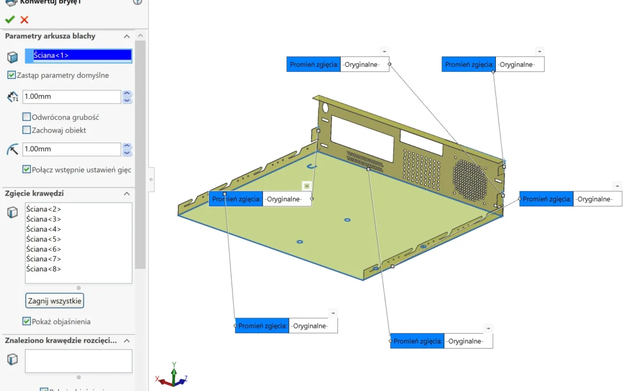Open -Oryginalne- field of callout overlapping the model
Image resolution: width=625 pixels, height=391 pixels.
(x=286, y=199)
